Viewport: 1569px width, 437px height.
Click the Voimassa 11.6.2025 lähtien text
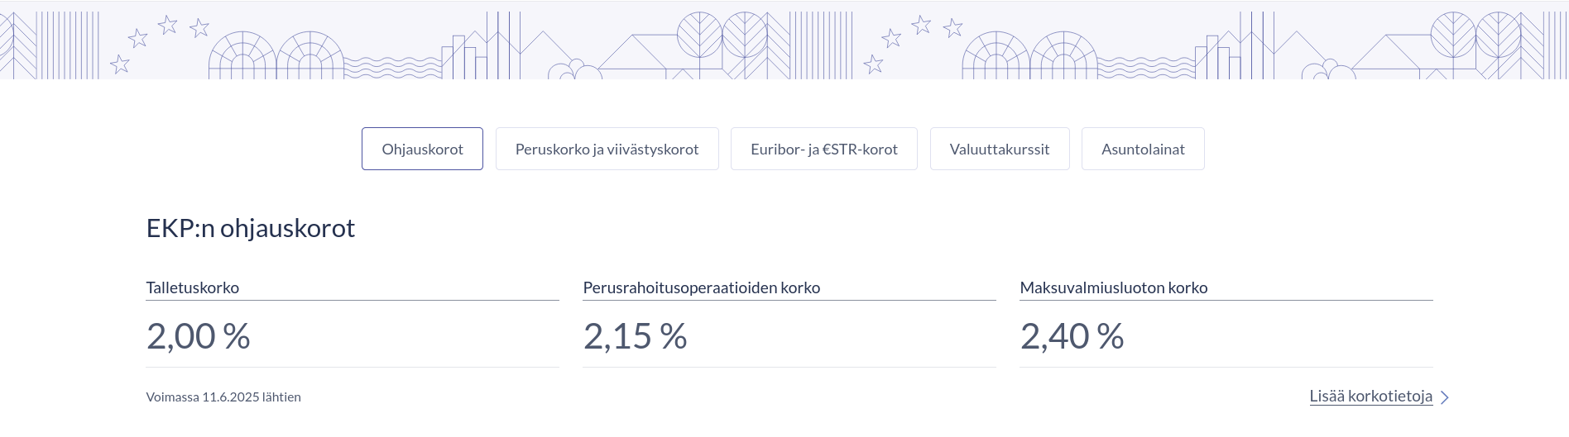[x=223, y=397]
